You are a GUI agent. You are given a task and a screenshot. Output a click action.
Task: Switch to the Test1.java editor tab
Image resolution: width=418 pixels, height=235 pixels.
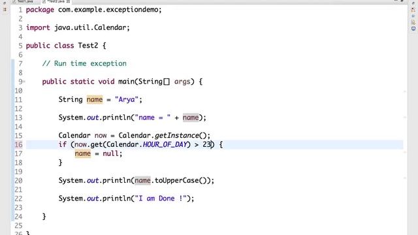[x=23, y=1]
